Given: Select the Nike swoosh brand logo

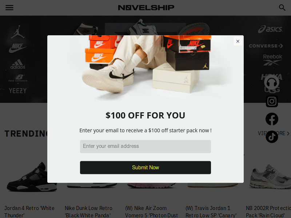Looking at the screenshot, I should 17,48.
